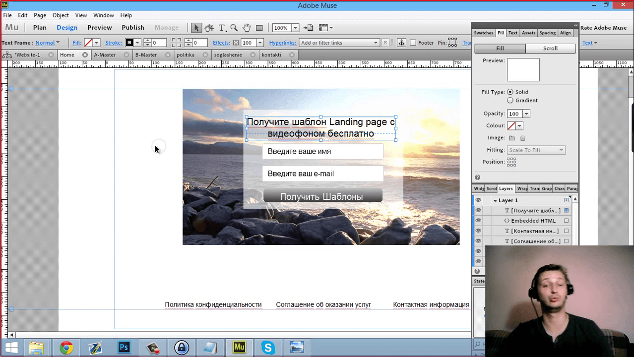Open the Fill colour dropdown in toolbar
Viewport: 634px width, 357px height.
(x=97, y=43)
